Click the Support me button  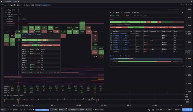click(x=187, y=110)
